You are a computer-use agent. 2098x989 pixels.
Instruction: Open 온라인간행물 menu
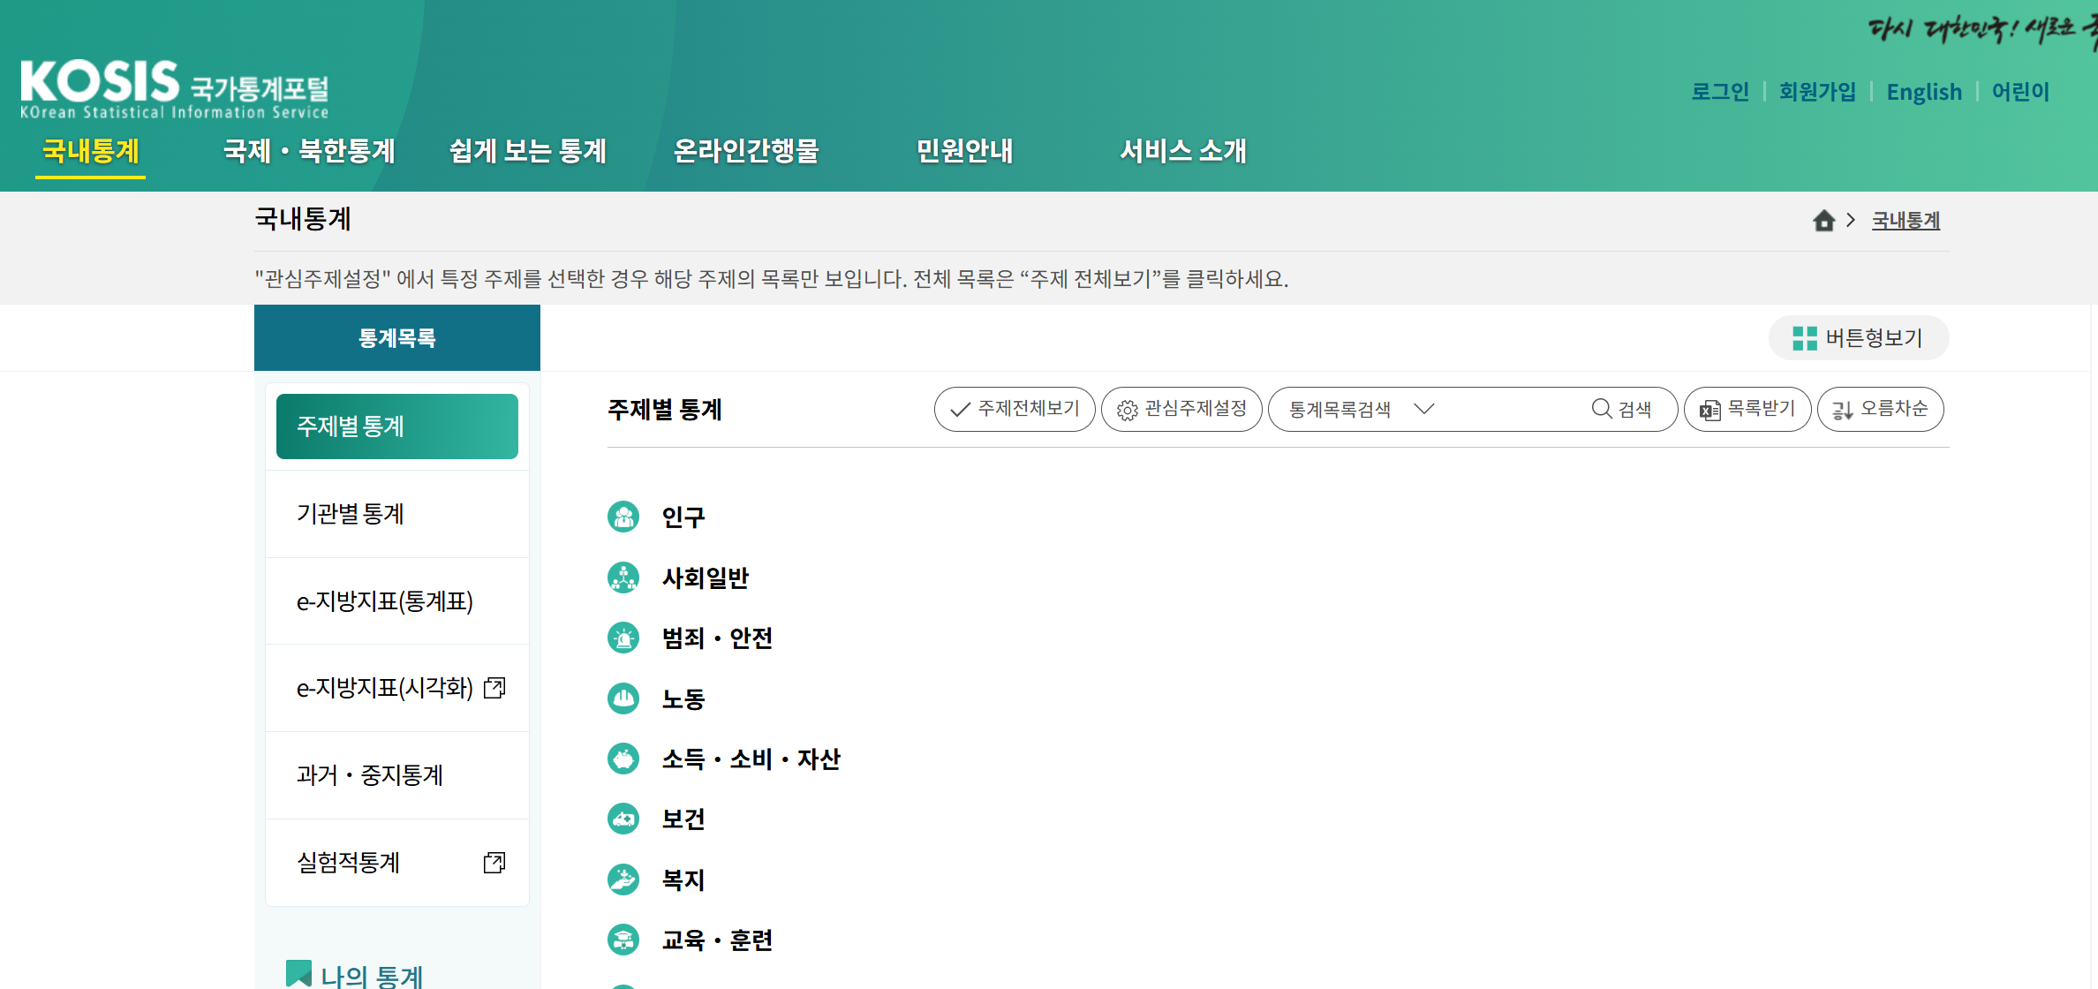click(x=746, y=151)
